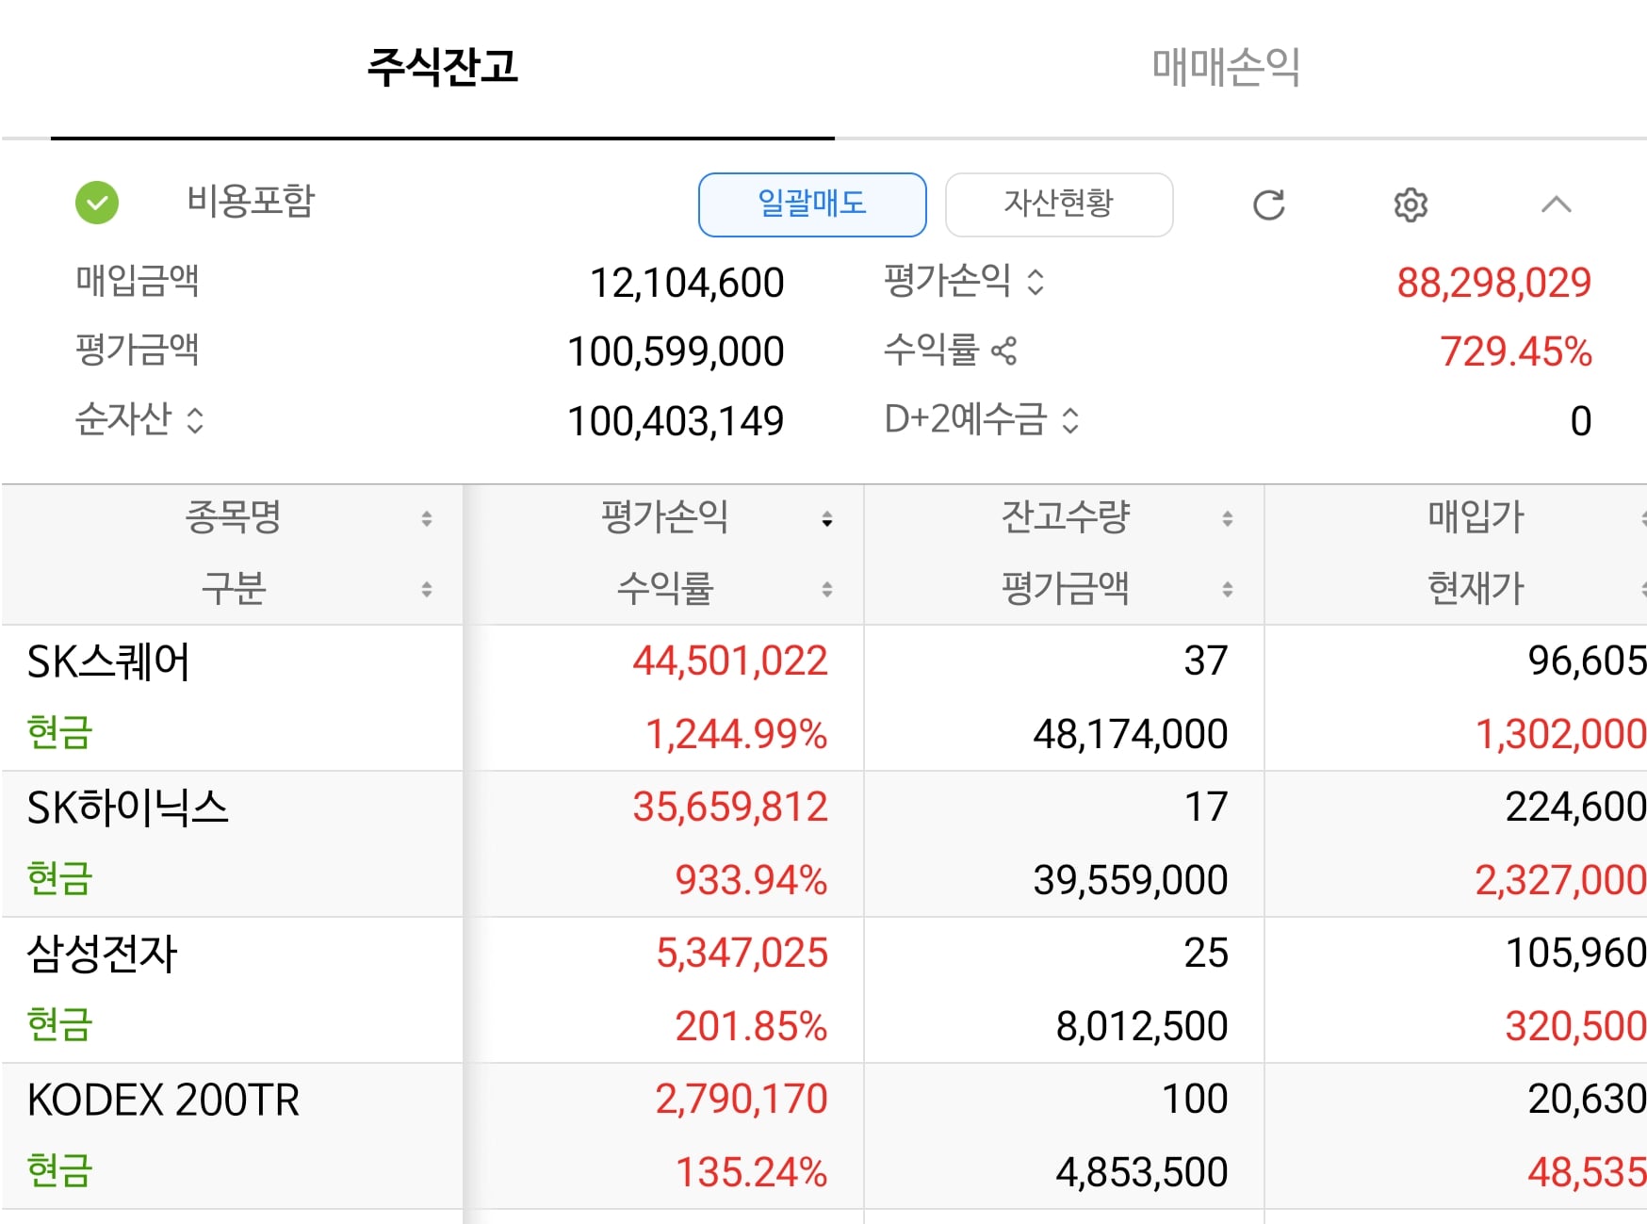The height and width of the screenshot is (1224, 1647).
Task: Click the 현재가 column header
Action: tap(1476, 588)
